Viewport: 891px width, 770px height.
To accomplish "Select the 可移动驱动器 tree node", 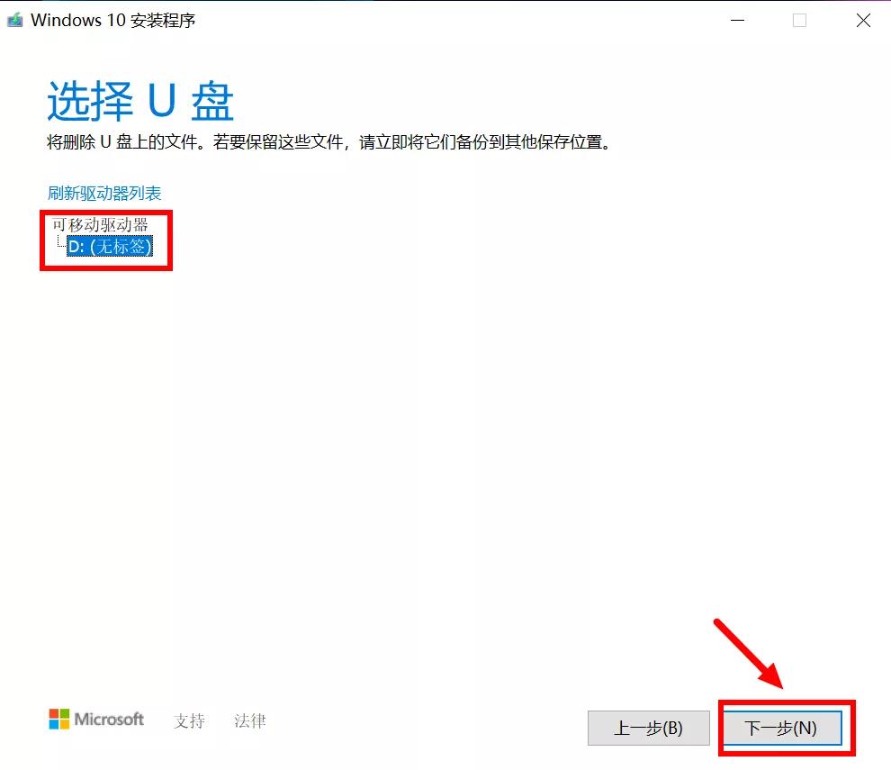I will click(x=100, y=224).
